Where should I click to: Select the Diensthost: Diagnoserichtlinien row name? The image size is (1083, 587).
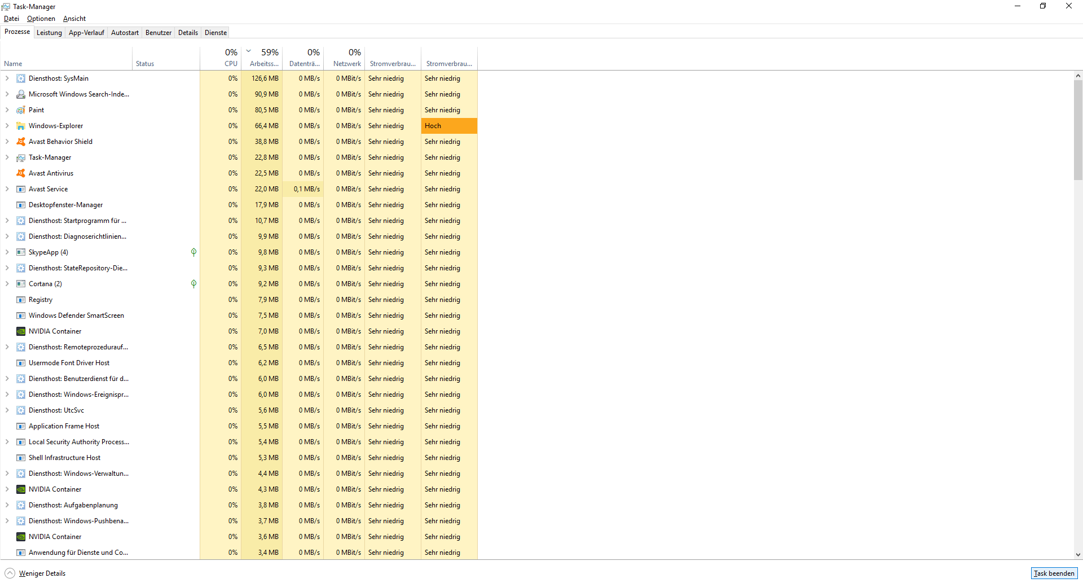click(78, 236)
